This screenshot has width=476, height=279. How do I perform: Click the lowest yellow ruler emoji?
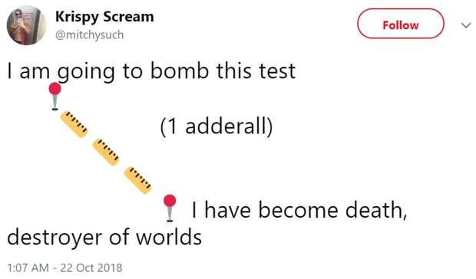click(x=138, y=180)
